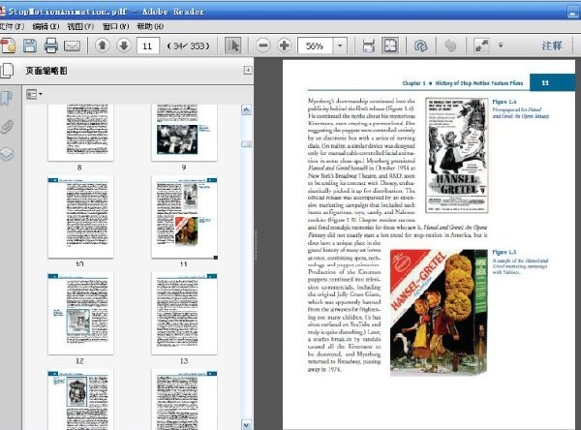Click the fit one full page icon
This screenshot has height=430, width=581.
coord(390,46)
